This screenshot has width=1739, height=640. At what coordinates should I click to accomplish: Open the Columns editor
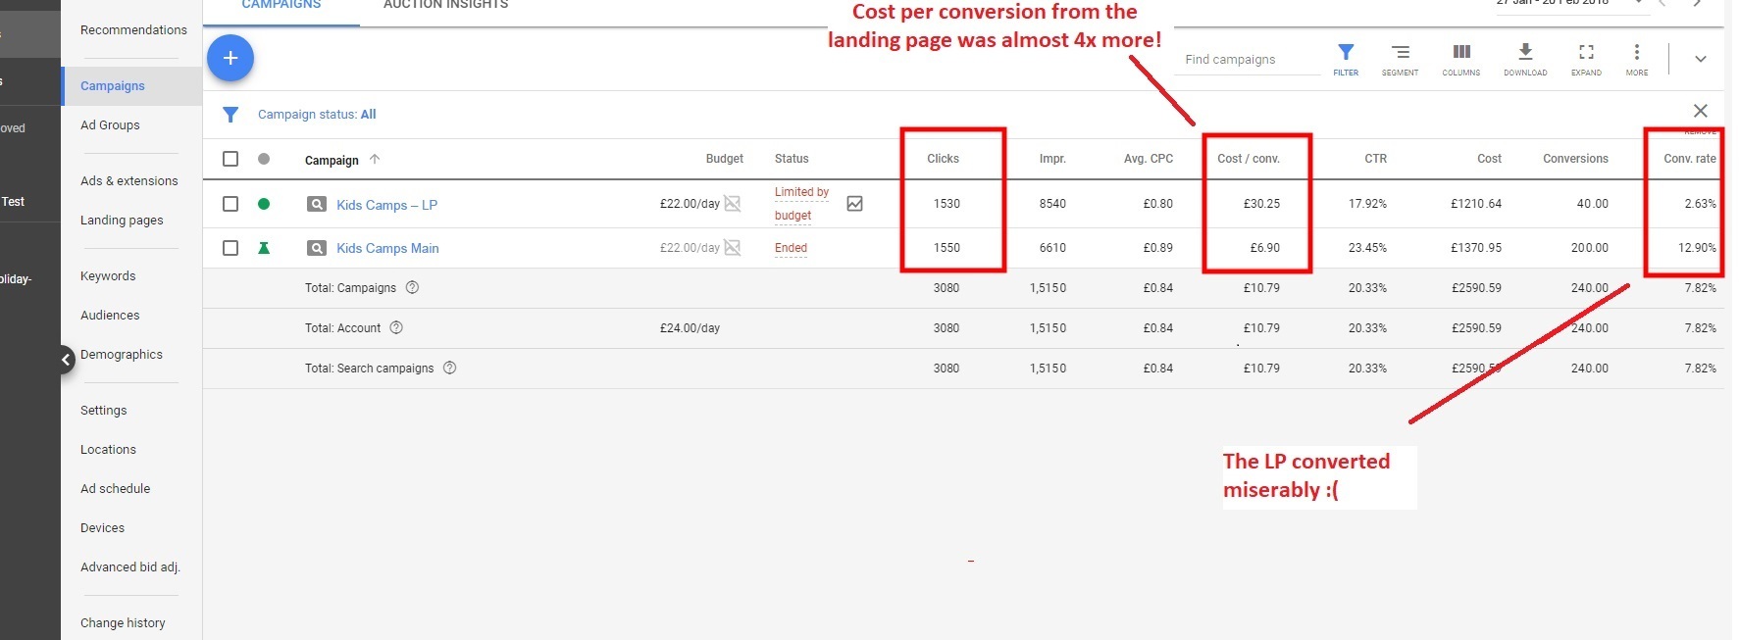click(x=1460, y=58)
